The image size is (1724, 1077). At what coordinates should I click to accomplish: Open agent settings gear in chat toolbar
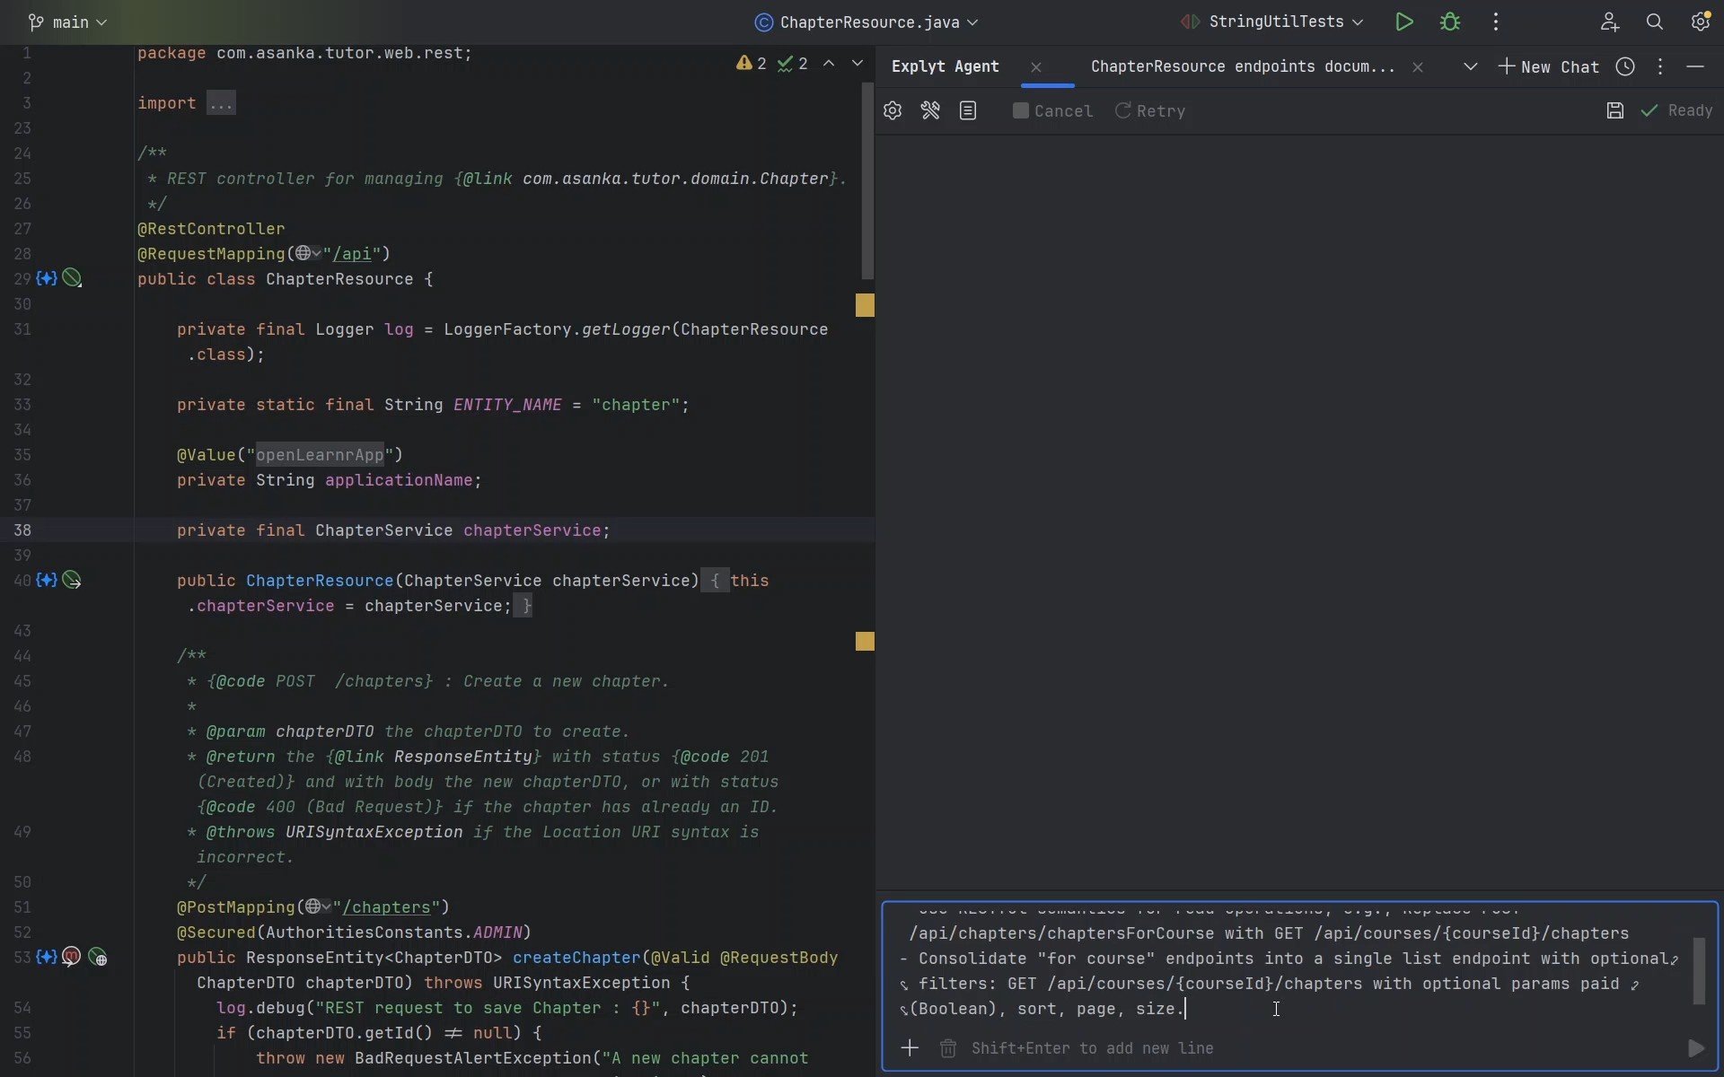click(892, 110)
